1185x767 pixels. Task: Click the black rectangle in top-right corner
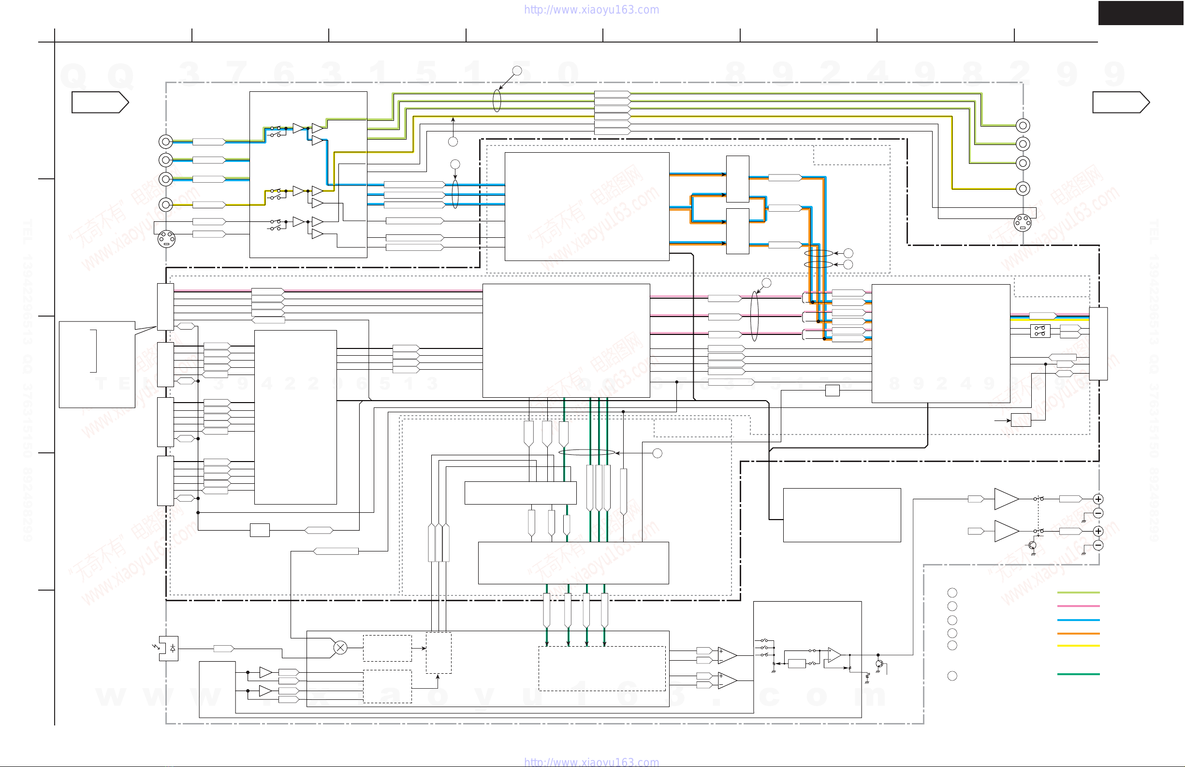[1141, 13]
